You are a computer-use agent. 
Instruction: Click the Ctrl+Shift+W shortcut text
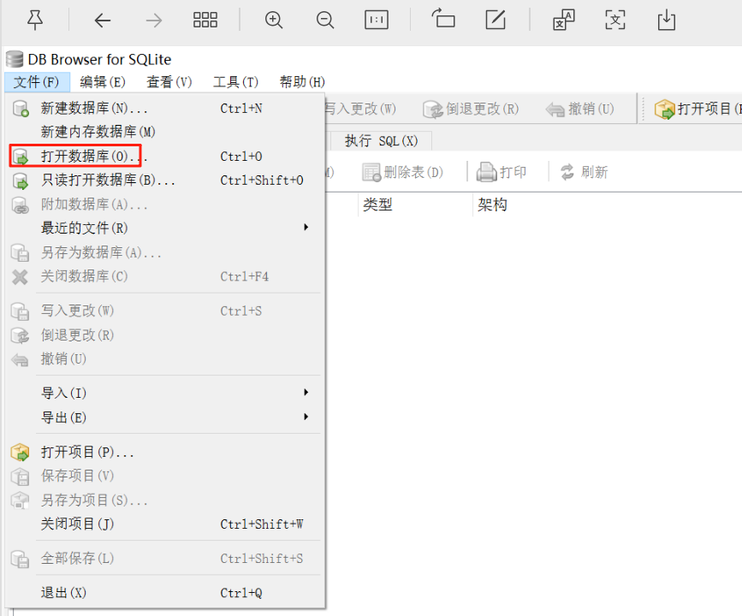(262, 524)
